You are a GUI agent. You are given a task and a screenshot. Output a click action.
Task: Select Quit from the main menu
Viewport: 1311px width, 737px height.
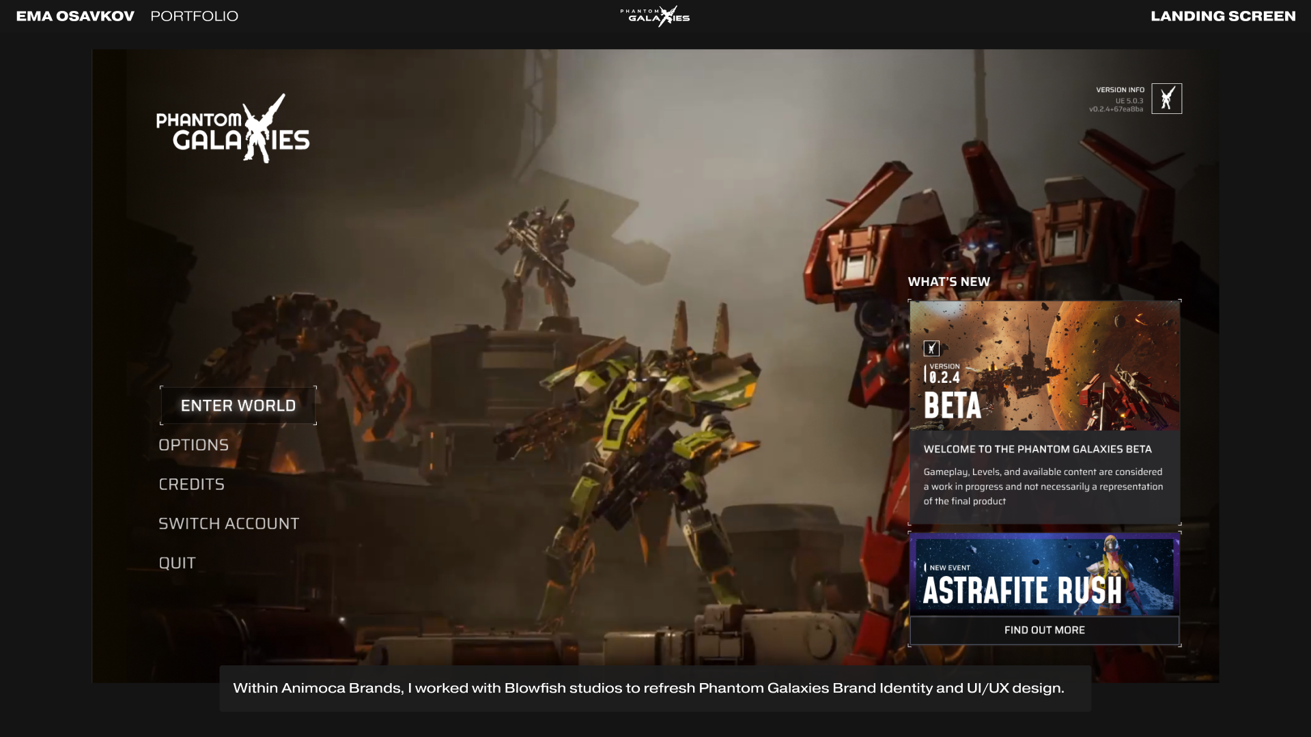click(178, 564)
